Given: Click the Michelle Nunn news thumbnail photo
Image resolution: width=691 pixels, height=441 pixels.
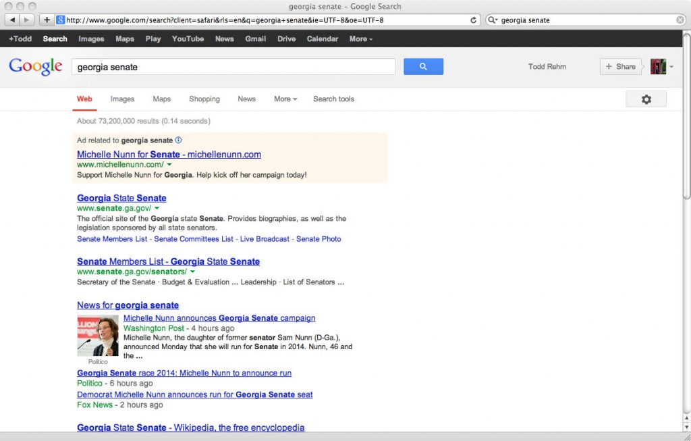Looking at the screenshot, I should click(x=98, y=336).
